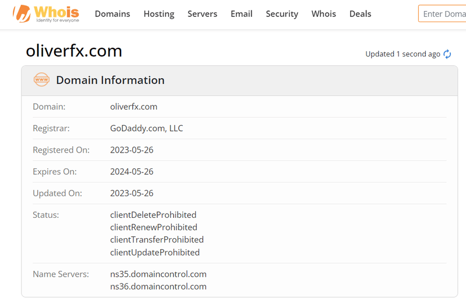This screenshot has height=304, width=466.
Task: Click the Domain Information header title
Action: pyautogui.click(x=110, y=80)
